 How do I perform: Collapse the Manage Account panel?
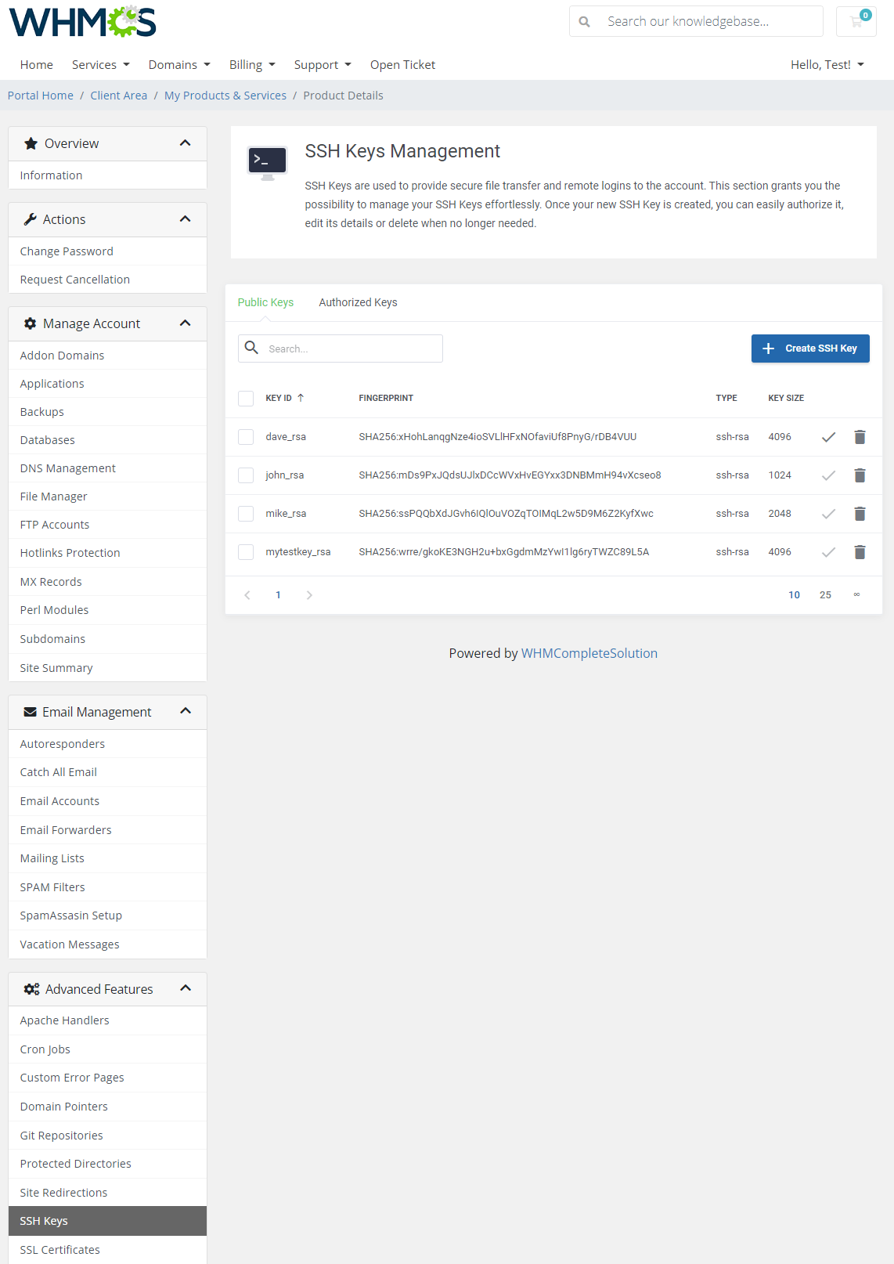point(185,323)
